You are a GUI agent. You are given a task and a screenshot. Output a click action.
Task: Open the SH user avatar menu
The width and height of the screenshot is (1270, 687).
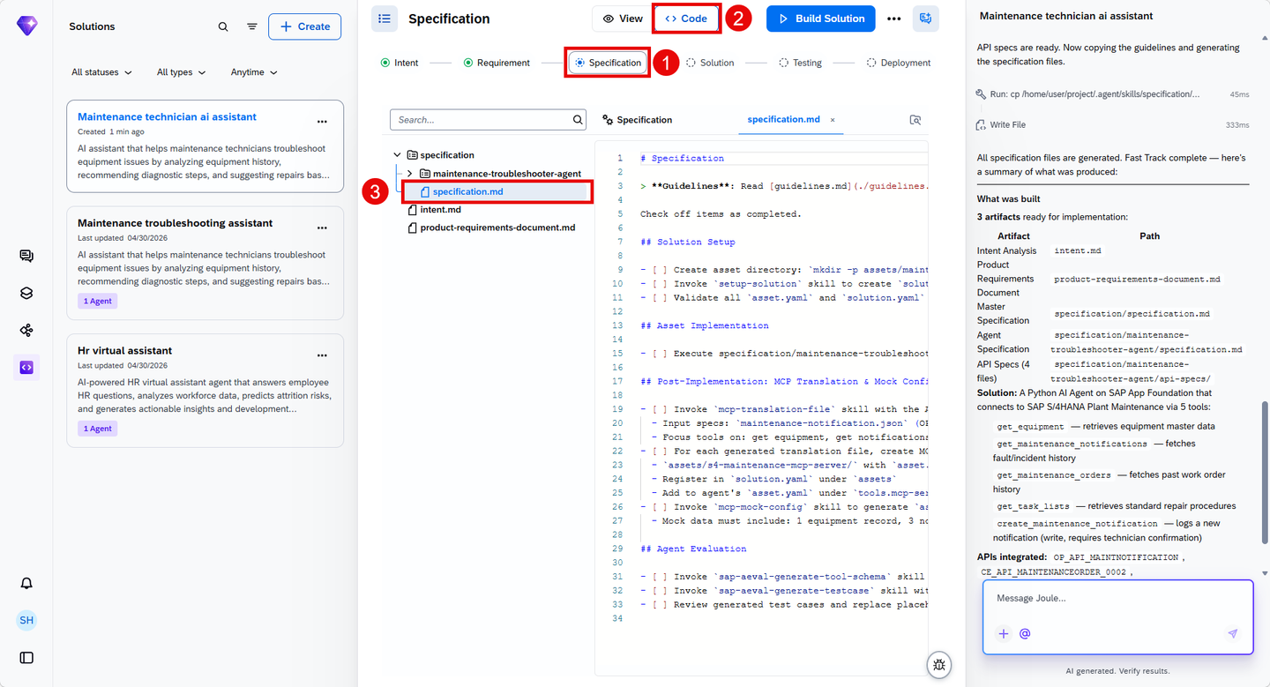click(x=26, y=620)
